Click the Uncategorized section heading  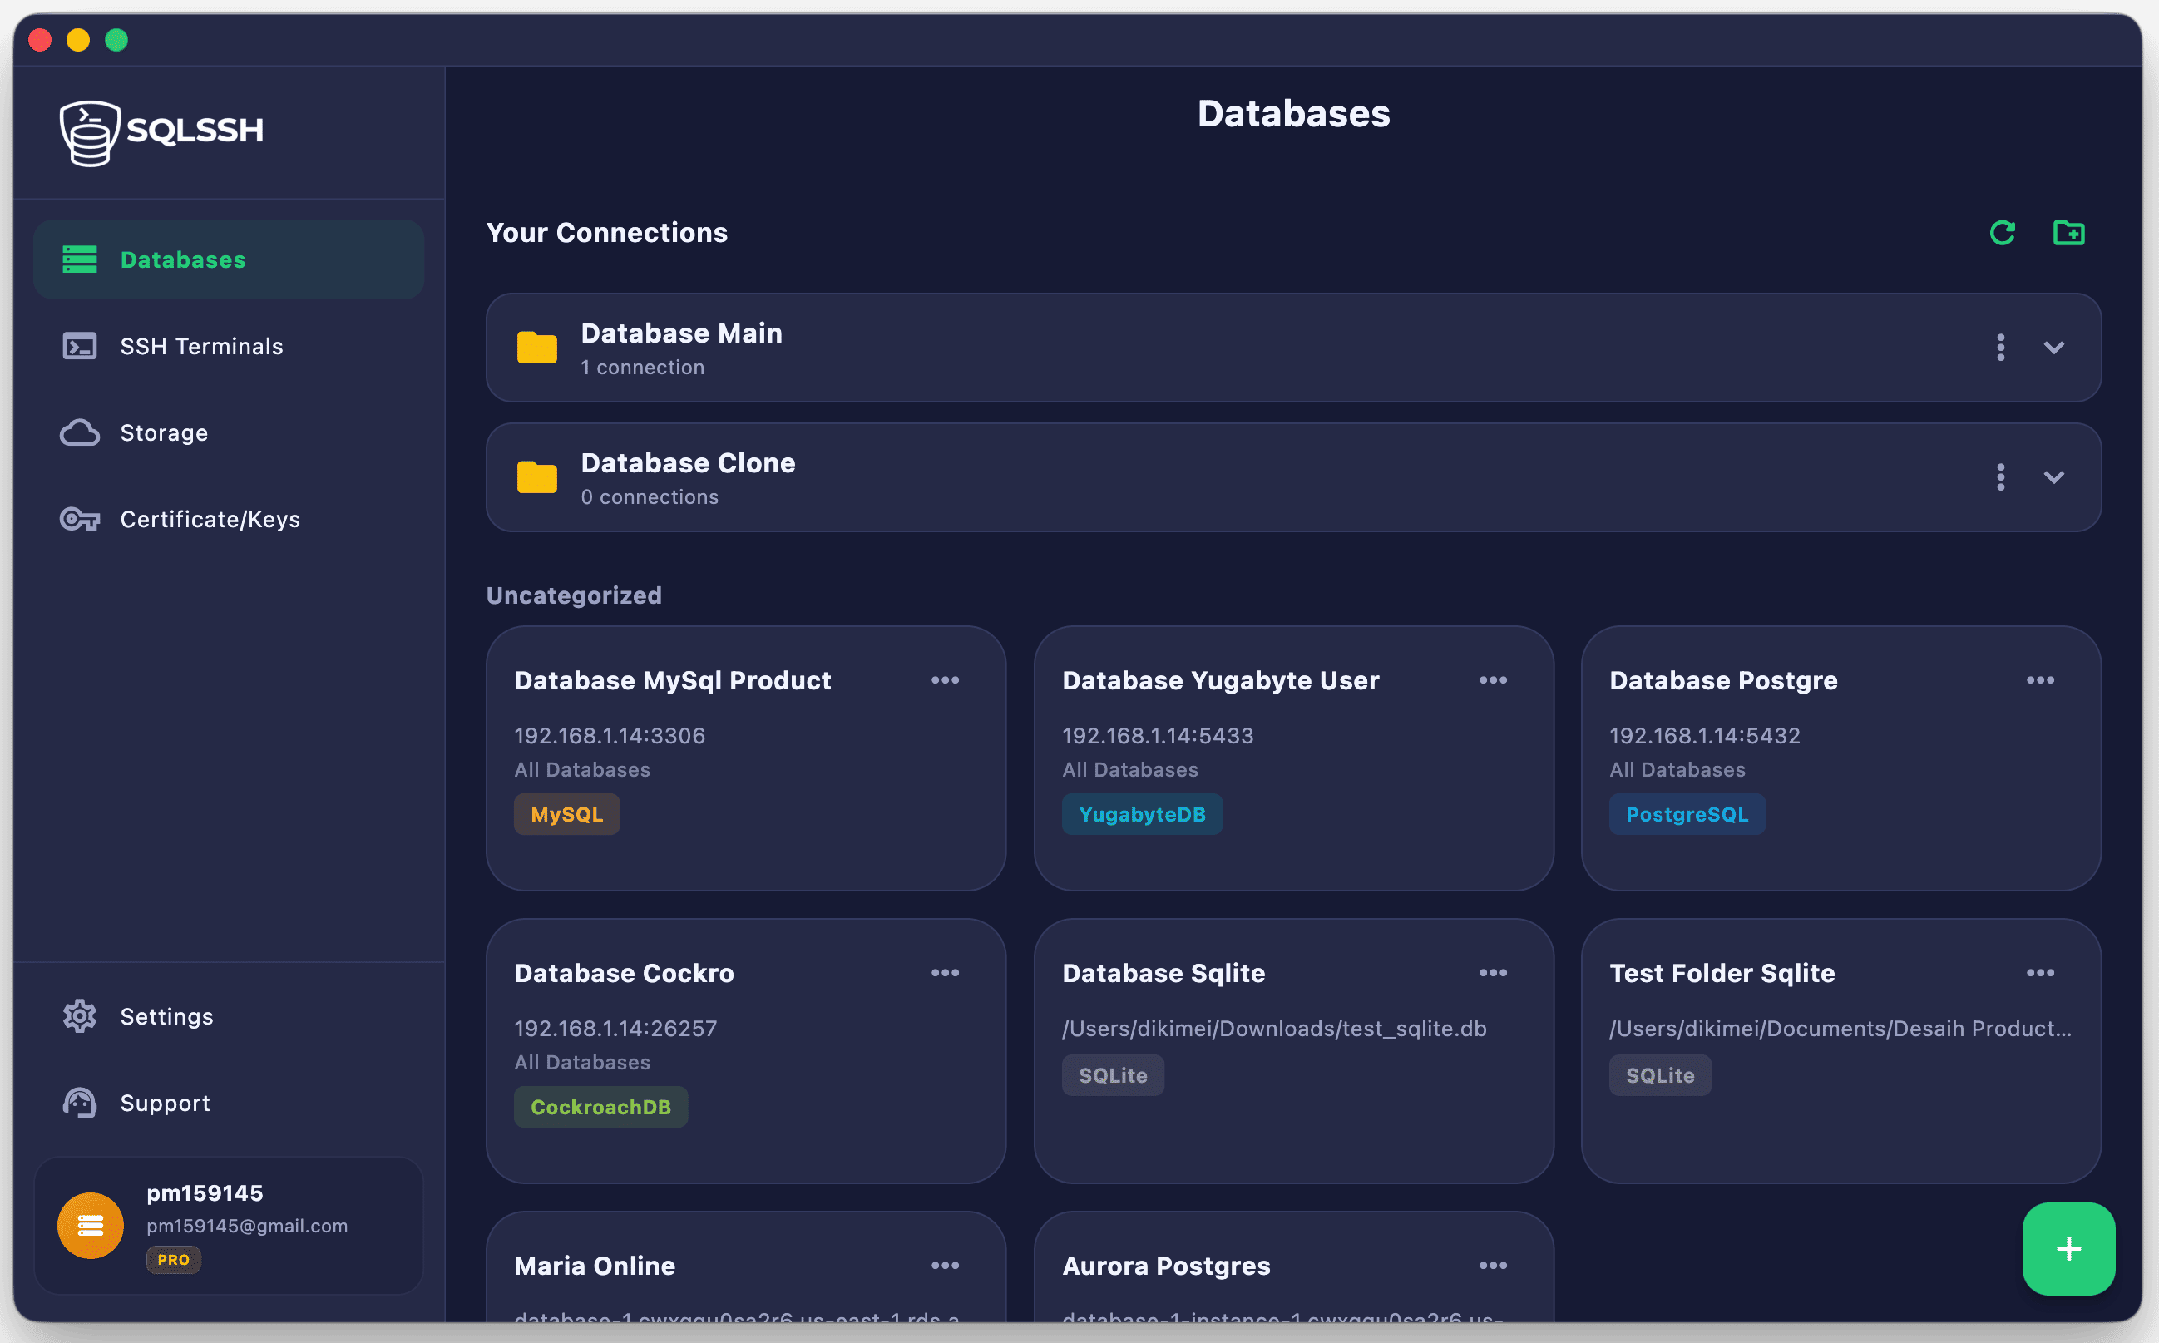574,595
